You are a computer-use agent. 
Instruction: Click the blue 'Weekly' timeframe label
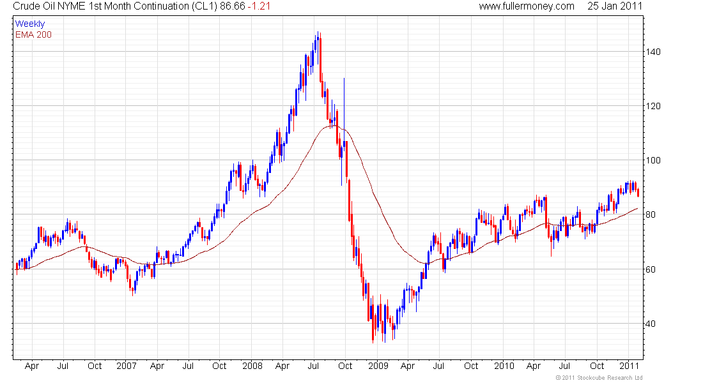[30, 24]
